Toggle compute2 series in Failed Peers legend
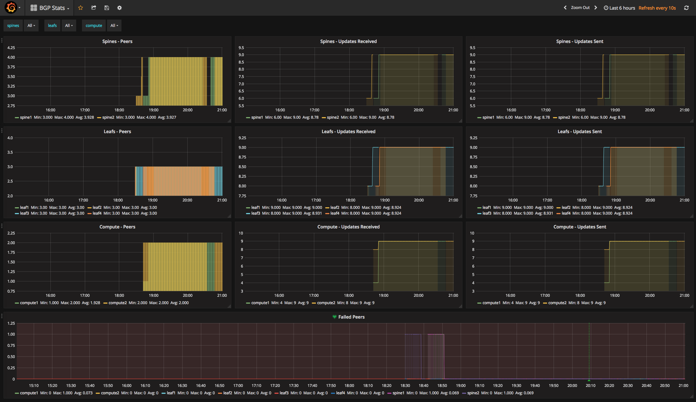The width and height of the screenshot is (696, 402). tap(110, 393)
